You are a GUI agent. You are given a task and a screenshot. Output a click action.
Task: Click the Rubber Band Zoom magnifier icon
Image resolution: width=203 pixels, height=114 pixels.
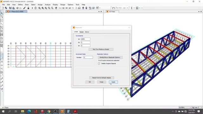[39, 8]
